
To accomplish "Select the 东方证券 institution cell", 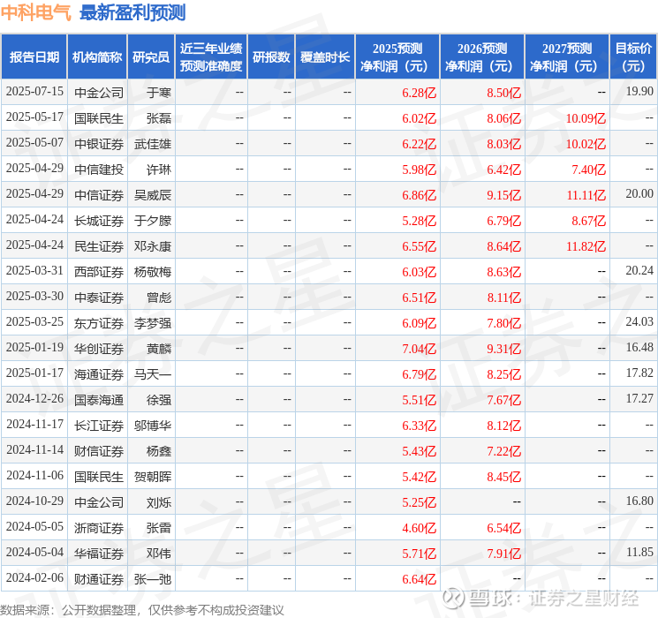I will pos(99,323).
